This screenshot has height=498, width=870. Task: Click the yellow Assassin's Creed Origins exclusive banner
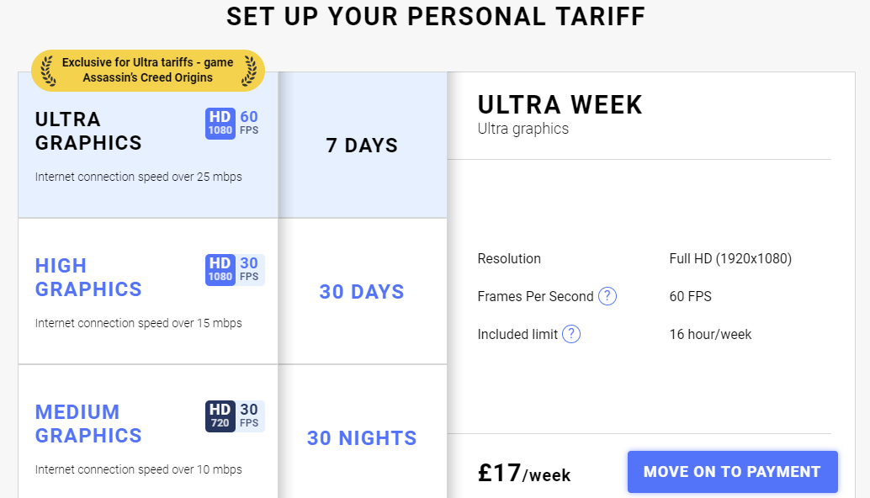coord(147,71)
